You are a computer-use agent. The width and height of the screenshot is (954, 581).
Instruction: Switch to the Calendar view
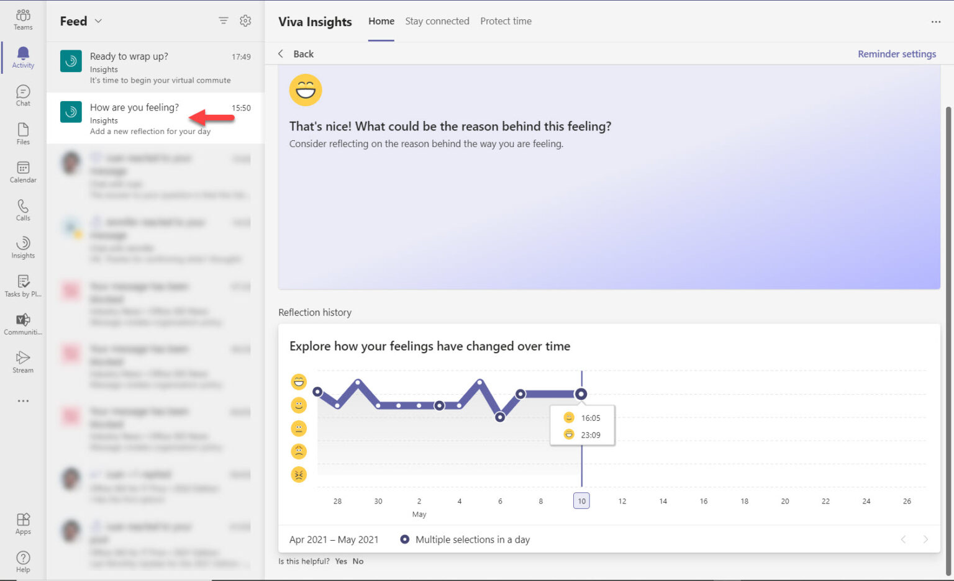(22, 171)
